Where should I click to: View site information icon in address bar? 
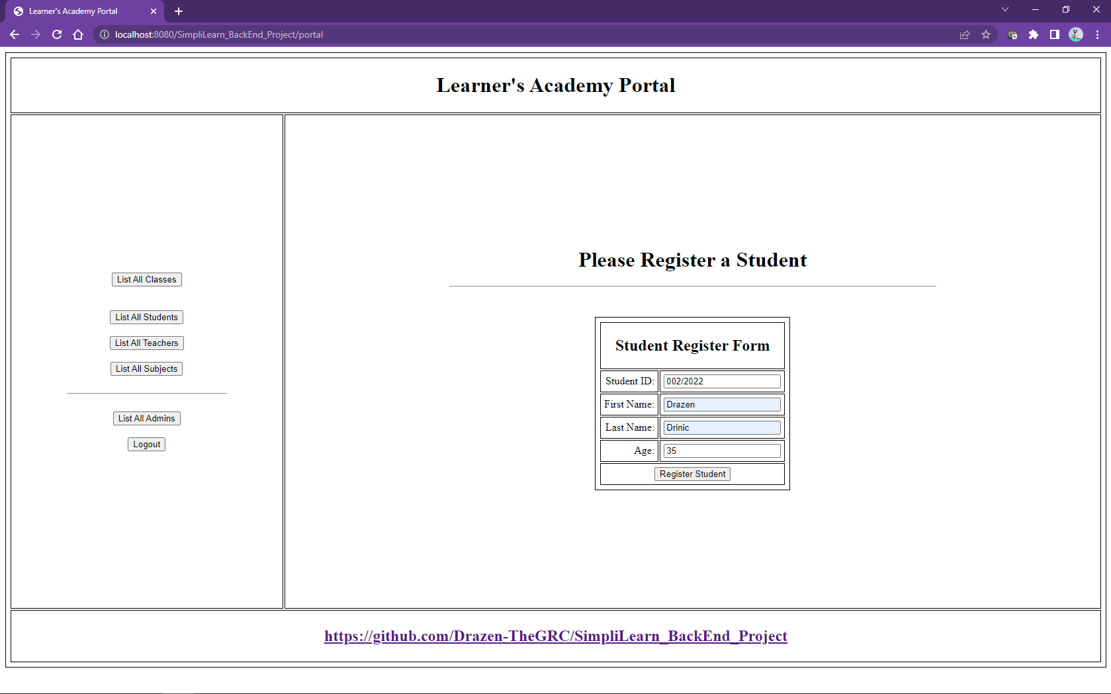click(x=104, y=34)
